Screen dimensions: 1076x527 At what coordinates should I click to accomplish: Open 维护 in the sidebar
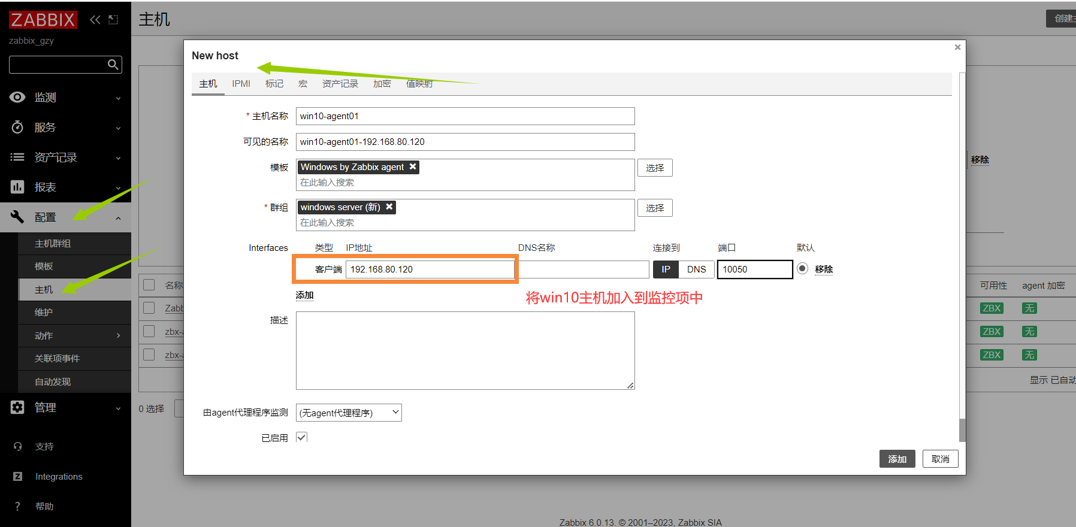(74, 313)
